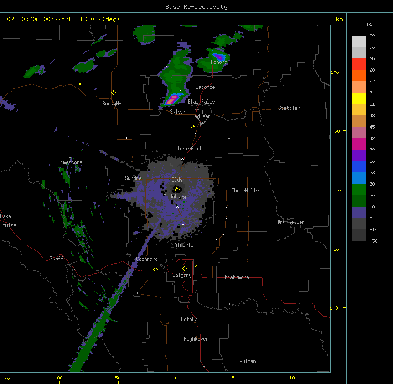This screenshot has width=393, height=384.
Task: Select the Limestone label
Action: [70, 162]
